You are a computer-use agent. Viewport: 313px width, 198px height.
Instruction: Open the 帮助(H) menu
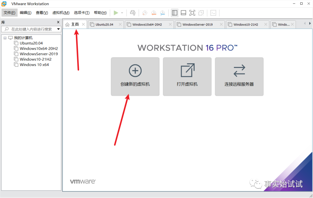click(x=100, y=13)
